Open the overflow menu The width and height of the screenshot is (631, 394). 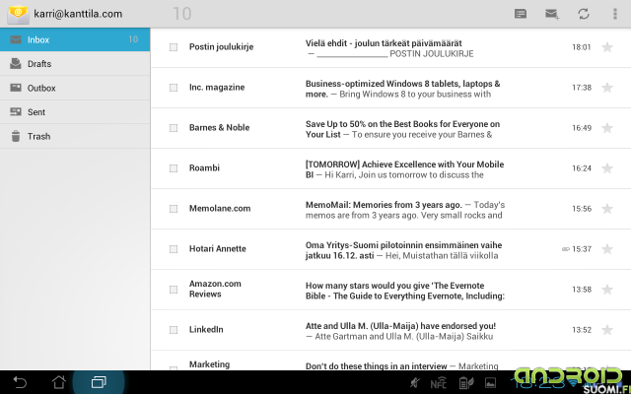click(x=615, y=14)
